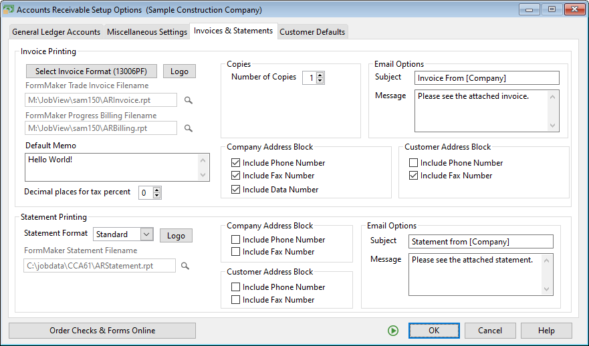Click the green play arrow icon

[392, 331]
